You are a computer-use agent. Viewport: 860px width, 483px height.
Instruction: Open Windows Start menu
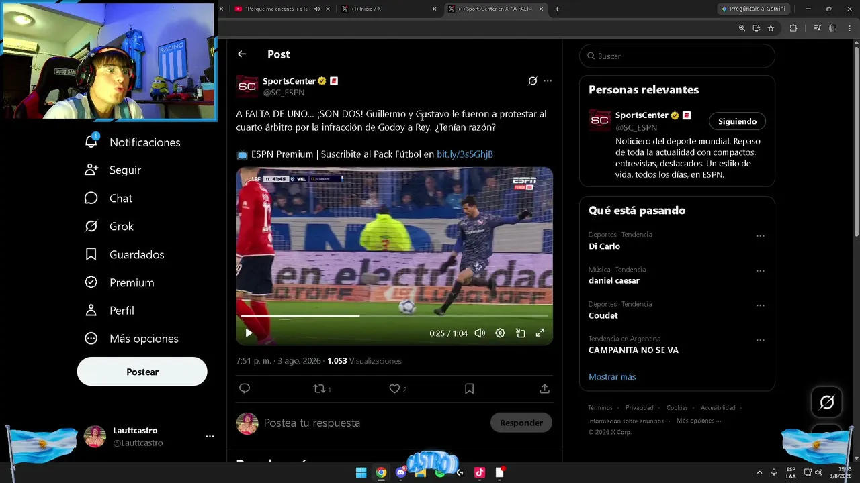pos(361,472)
